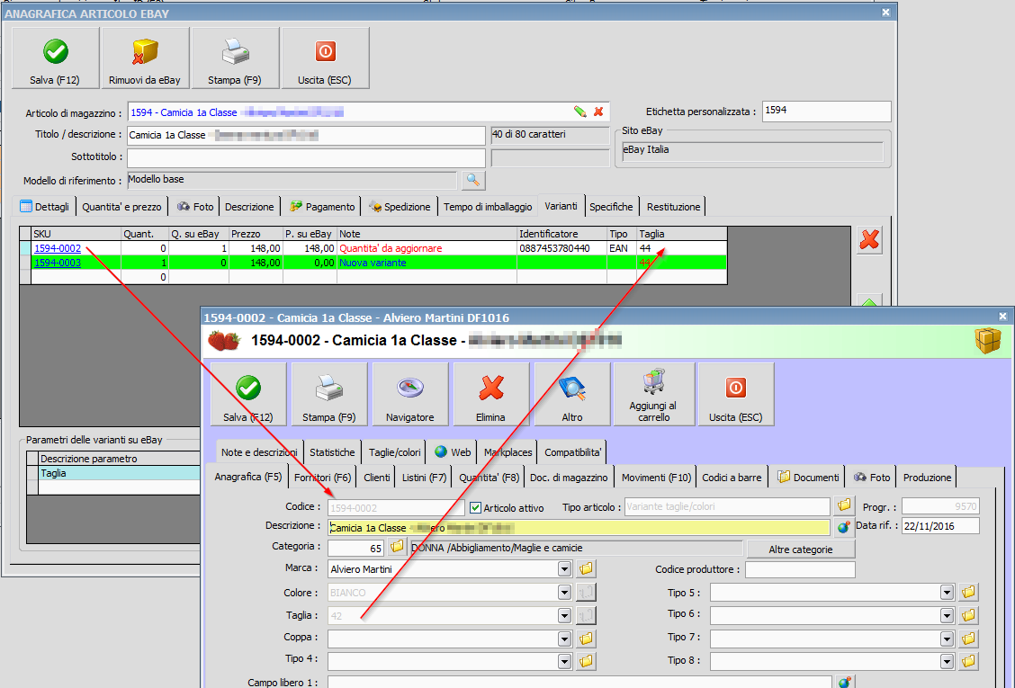The width and height of the screenshot is (1015, 688).
Task: Expand the Tipo 7 dropdown
Action: coord(947,639)
